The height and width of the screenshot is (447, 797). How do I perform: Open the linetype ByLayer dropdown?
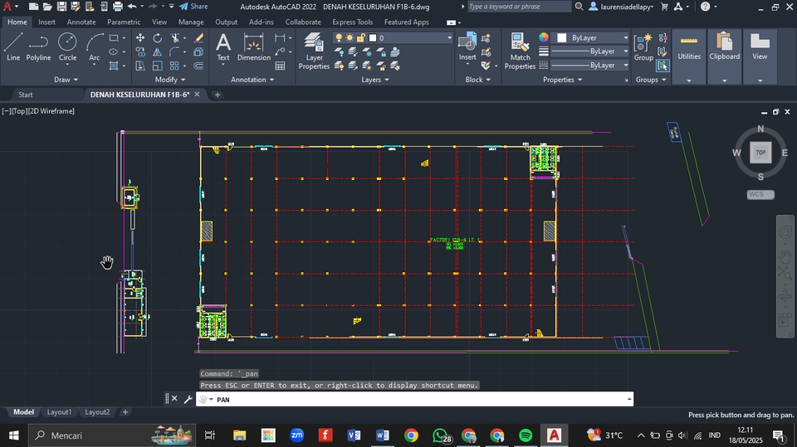(590, 66)
